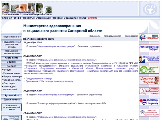Go to Лицензирование sidebar section
Screen dimensions: 161x120
click(12, 37)
